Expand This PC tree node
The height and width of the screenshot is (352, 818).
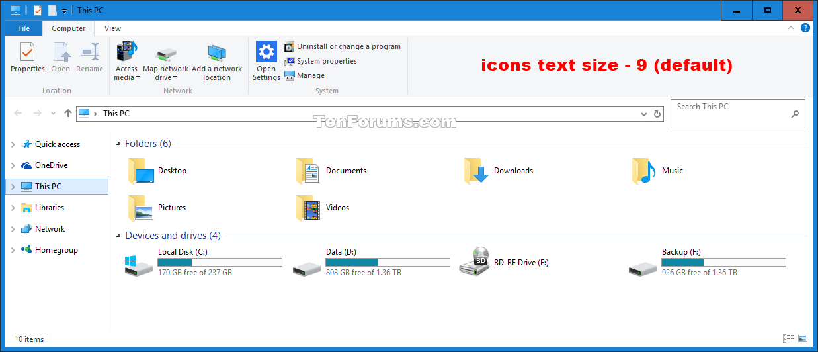pyautogui.click(x=13, y=187)
